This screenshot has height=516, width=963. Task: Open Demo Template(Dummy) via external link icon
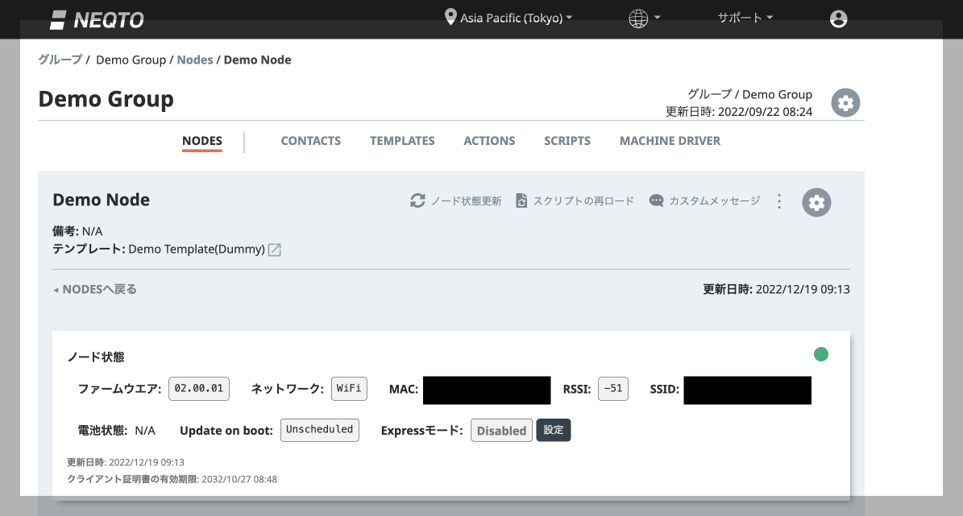click(x=274, y=250)
